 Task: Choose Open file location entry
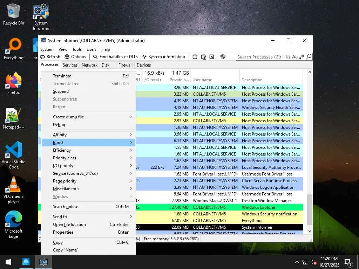click(88, 225)
